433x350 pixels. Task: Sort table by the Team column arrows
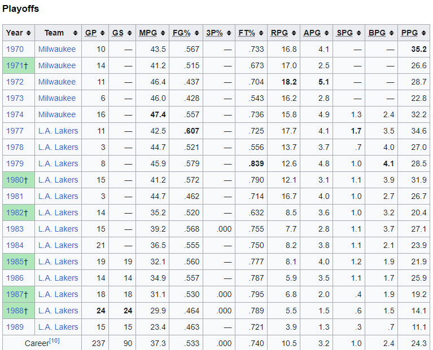75,33
